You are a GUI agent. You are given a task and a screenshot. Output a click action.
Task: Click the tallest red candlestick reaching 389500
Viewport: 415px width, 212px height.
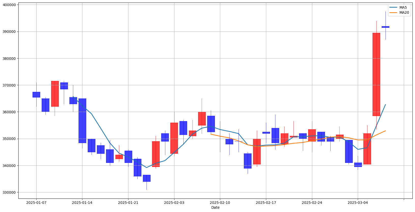point(376,74)
